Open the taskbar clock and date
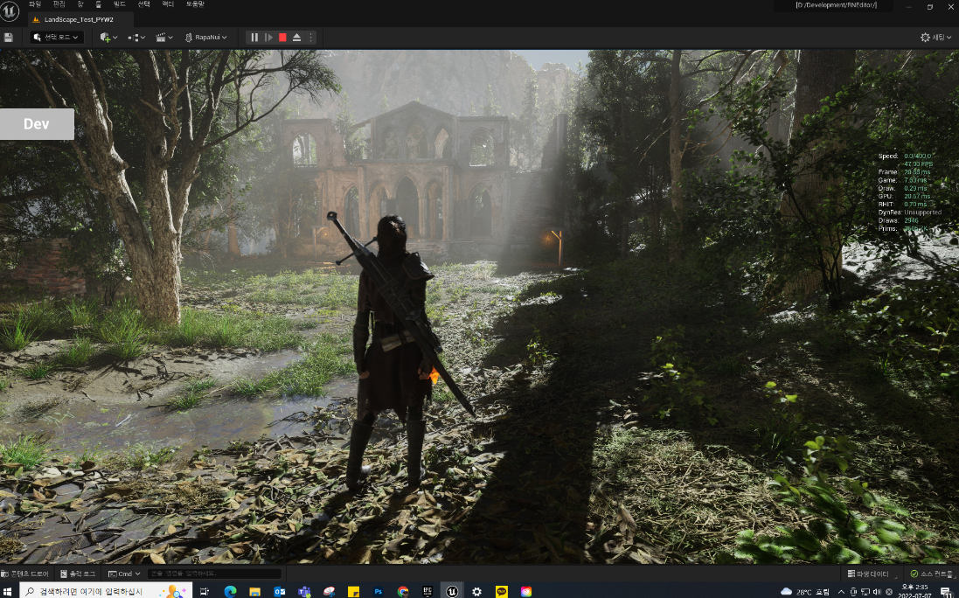 (914, 591)
